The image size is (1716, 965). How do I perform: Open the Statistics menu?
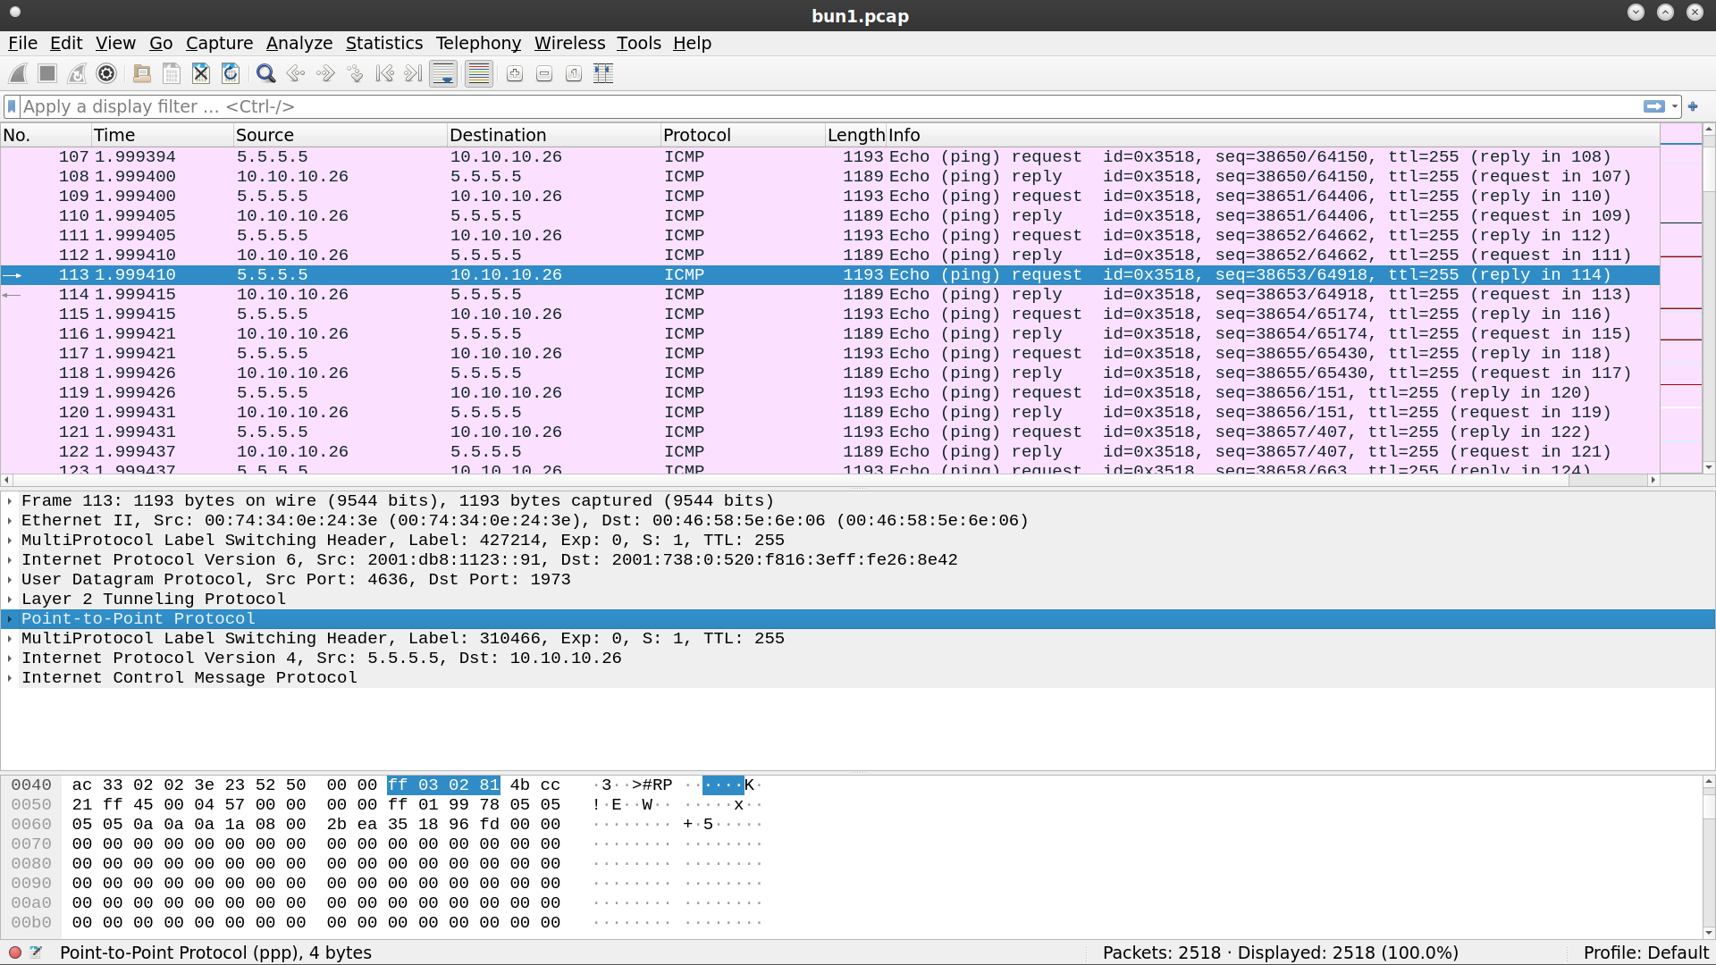coord(383,43)
